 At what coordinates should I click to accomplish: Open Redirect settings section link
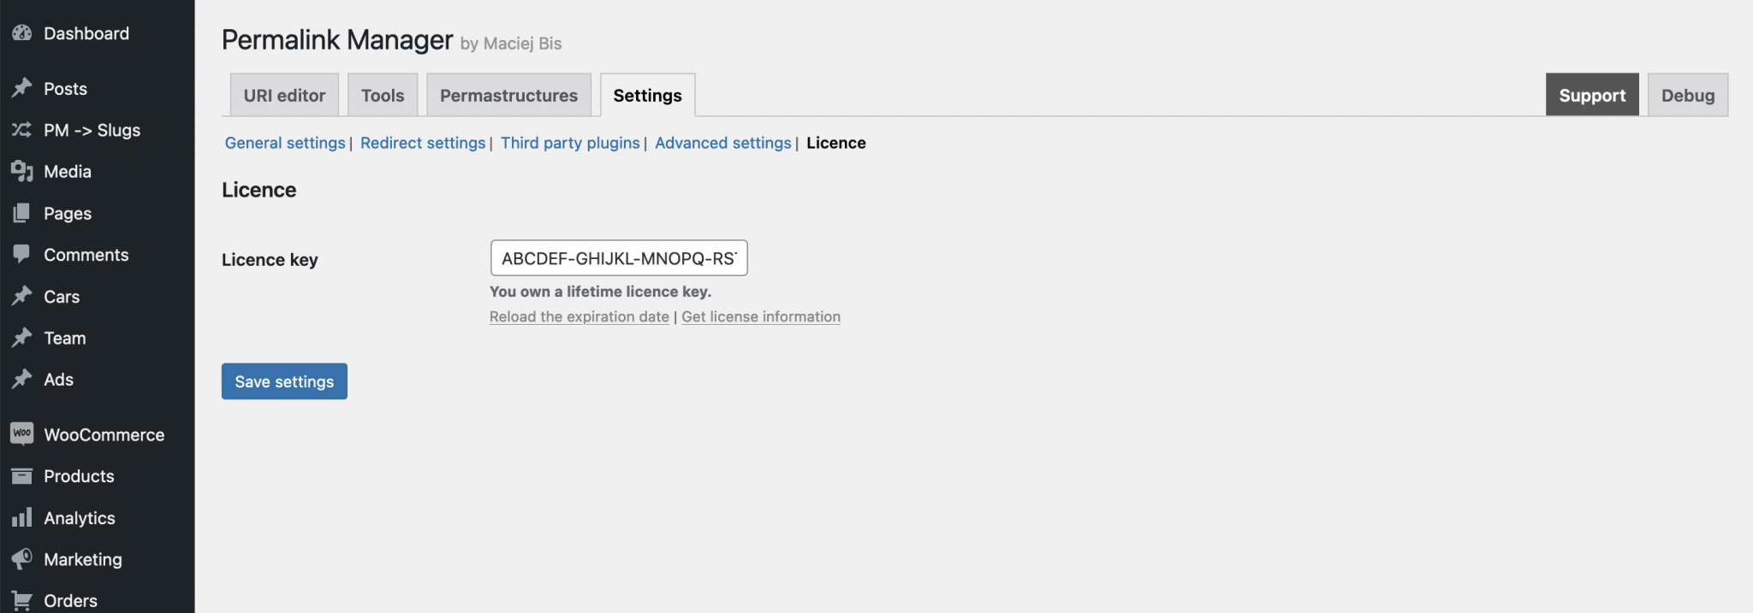coord(423,143)
